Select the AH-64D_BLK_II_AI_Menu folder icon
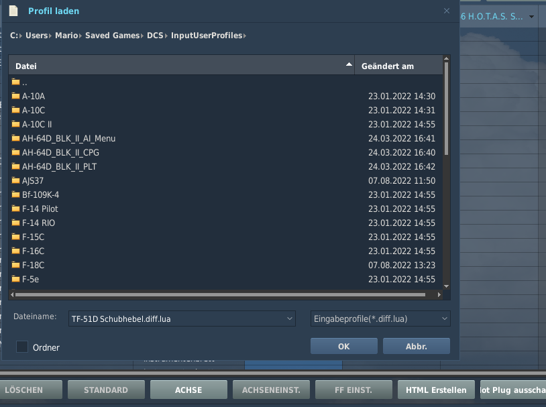Image resolution: width=546 pixels, height=407 pixels. pos(15,138)
